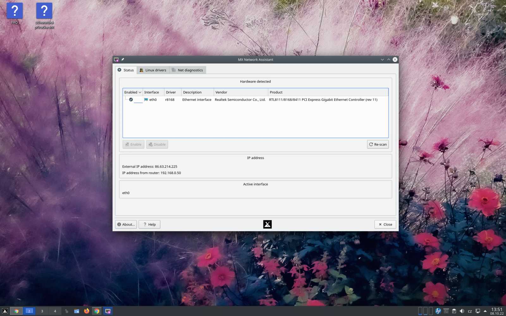Open the HP tray icon
506x316 pixels.
point(438,311)
